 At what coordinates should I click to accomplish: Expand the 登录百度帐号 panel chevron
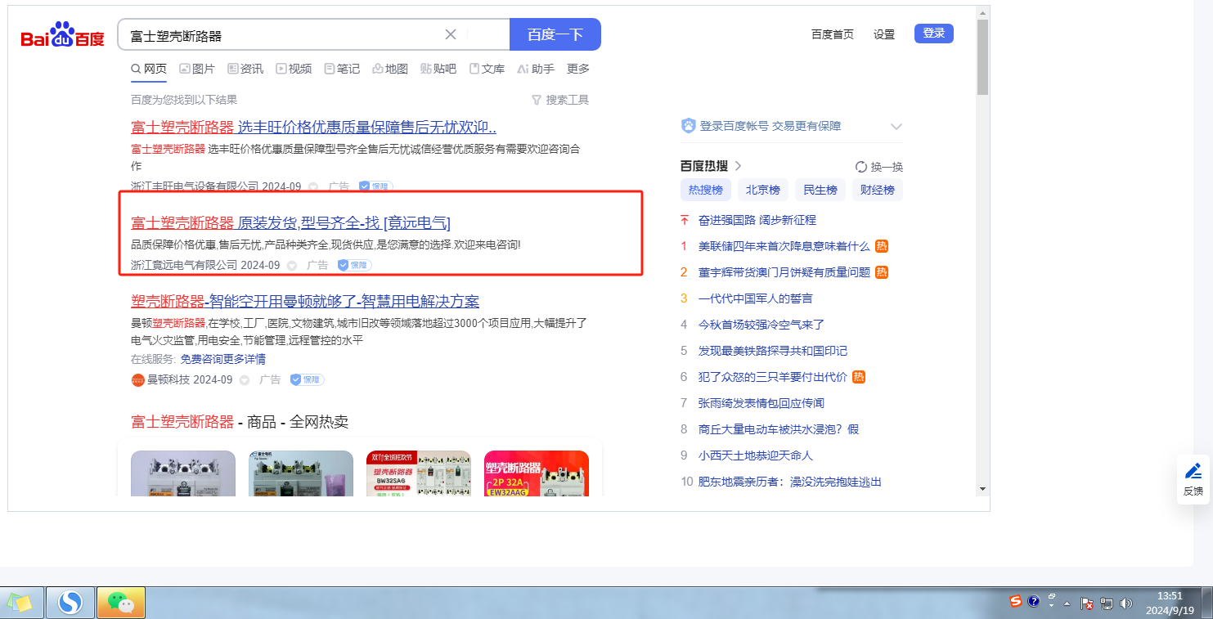(896, 127)
